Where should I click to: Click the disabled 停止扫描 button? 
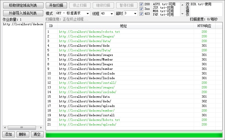click(x=80, y=6)
